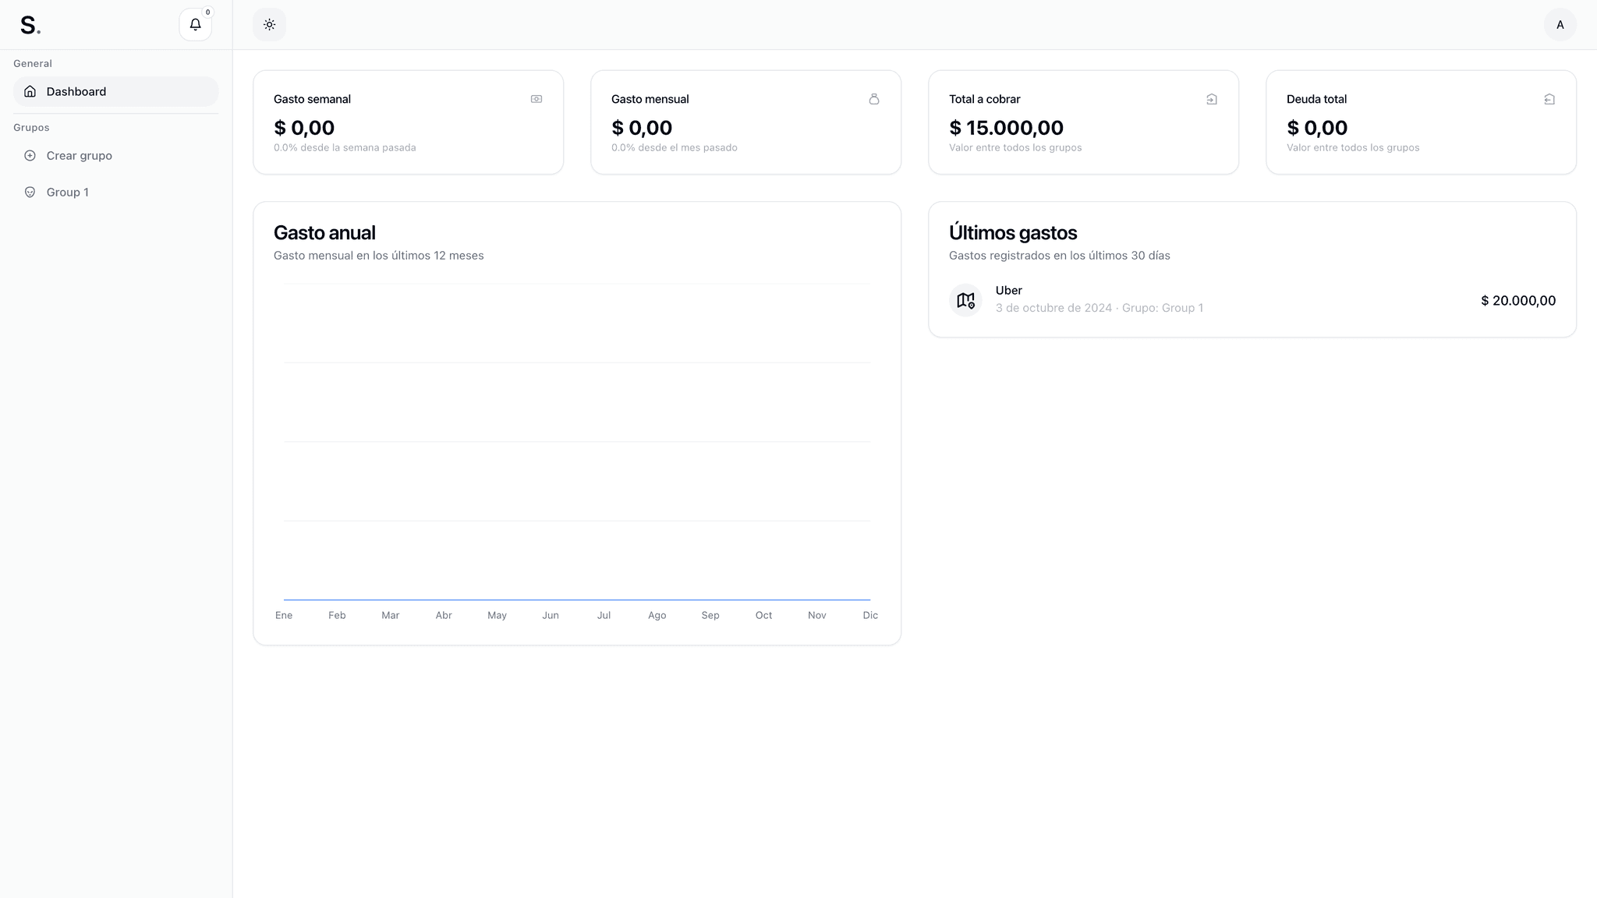Screen dimensions: 1597x898
Task: Click the Dashboard home icon
Action: tap(30, 91)
